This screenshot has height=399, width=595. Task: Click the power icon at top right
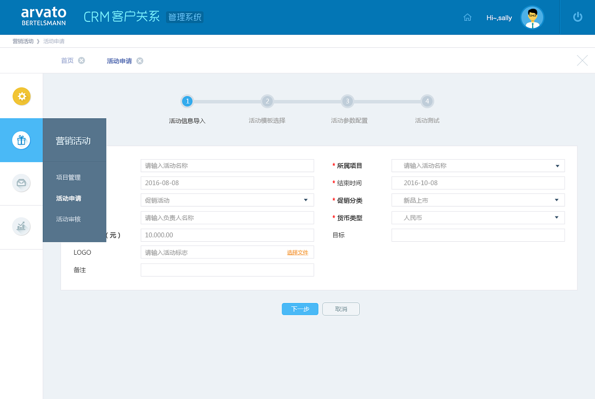click(x=577, y=17)
